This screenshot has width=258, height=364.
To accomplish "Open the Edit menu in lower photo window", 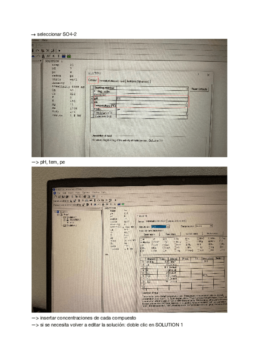I will [64, 193].
